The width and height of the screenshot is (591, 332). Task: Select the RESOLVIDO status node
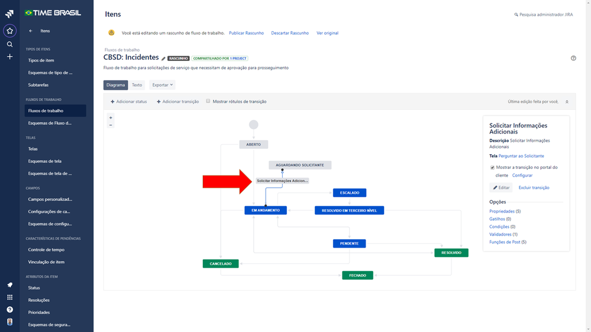(x=451, y=253)
